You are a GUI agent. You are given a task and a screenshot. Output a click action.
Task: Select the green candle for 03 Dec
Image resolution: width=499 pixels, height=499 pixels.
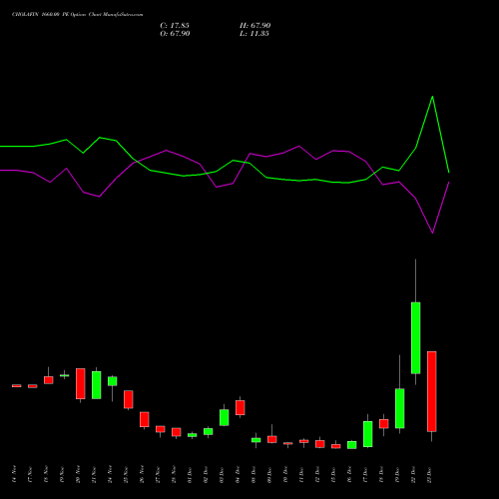point(225,417)
